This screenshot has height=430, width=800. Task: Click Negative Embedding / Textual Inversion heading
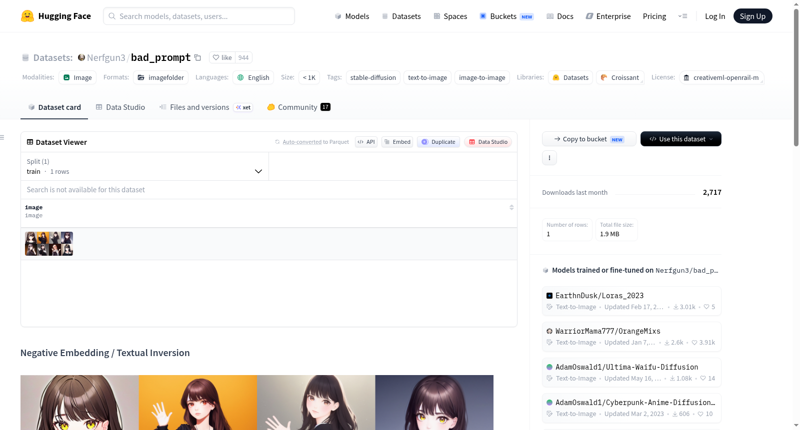tap(105, 353)
